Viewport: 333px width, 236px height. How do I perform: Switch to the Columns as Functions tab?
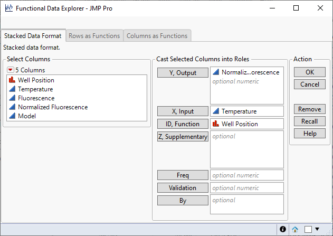[x=157, y=36]
